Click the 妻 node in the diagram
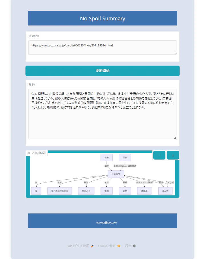Image resolution: width=206 pixels, height=259 pixels. [x=36, y=191]
